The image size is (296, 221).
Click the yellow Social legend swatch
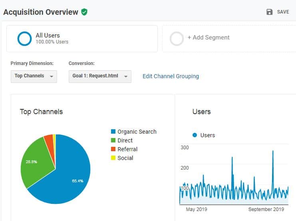[x=113, y=158]
